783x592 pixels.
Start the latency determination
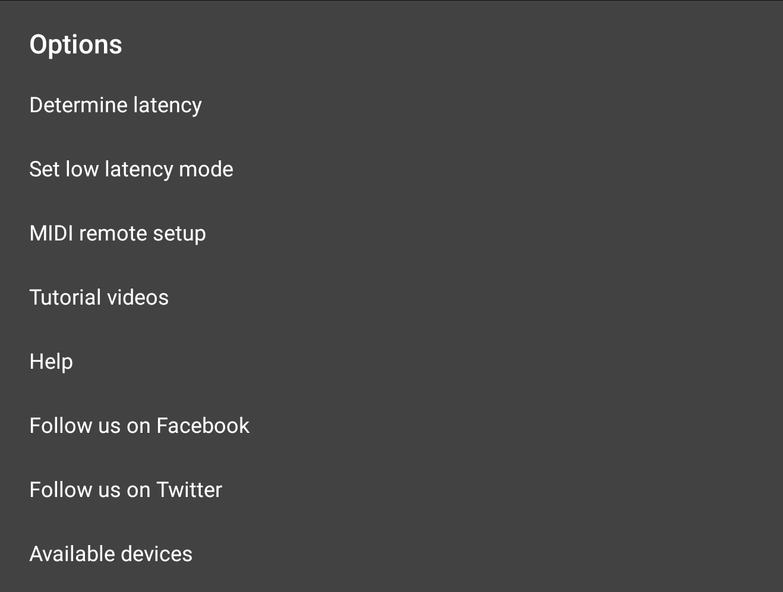[x=116, y=105]
